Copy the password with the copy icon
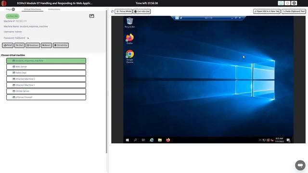The width and height of the screenshot is (308, 173). coord(28,38)
